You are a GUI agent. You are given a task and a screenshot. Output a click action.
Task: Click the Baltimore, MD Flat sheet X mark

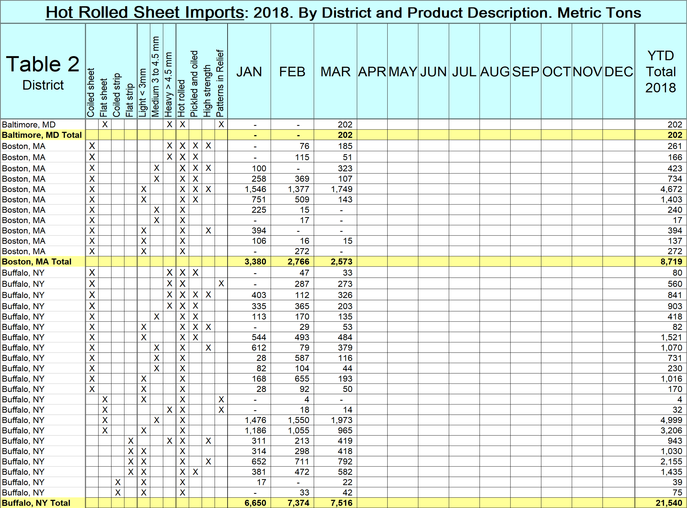click(105, 124)
